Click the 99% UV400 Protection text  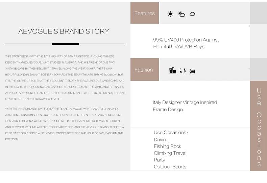(186, 43)
